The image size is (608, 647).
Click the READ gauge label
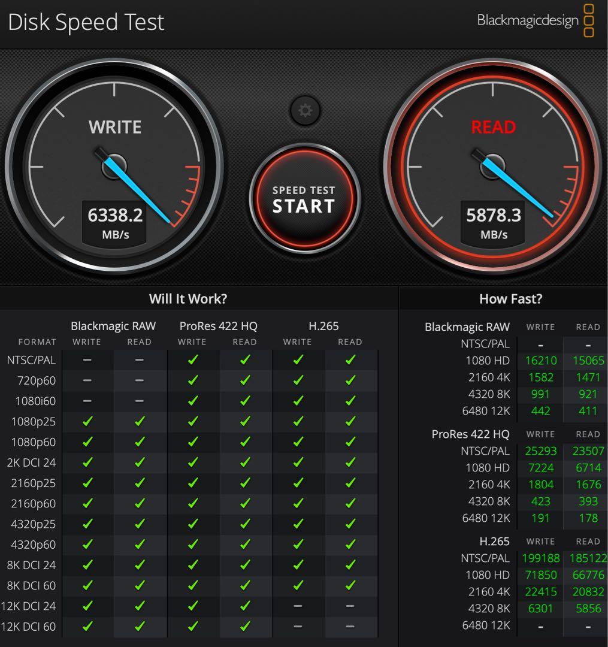click(x=493, y=127)
